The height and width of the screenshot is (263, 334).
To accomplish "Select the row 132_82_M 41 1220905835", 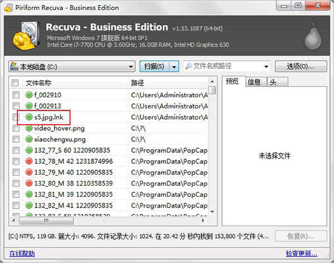I will 109,206.
